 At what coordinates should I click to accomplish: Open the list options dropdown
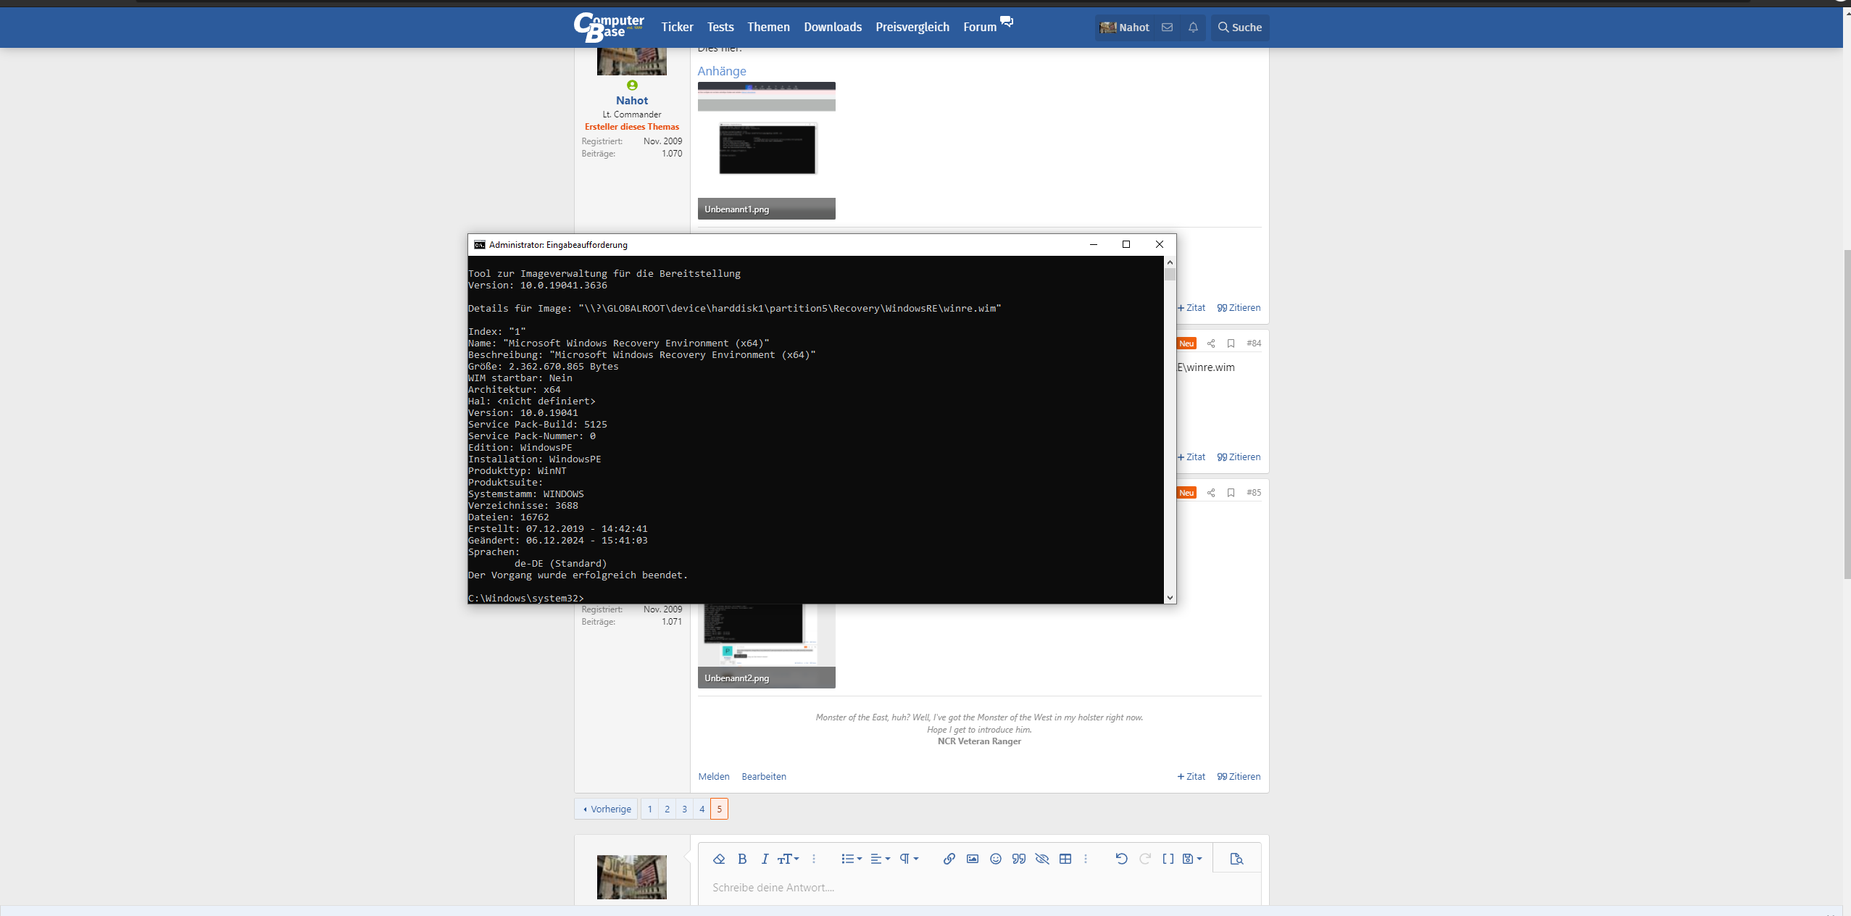(x=852, y=859)
